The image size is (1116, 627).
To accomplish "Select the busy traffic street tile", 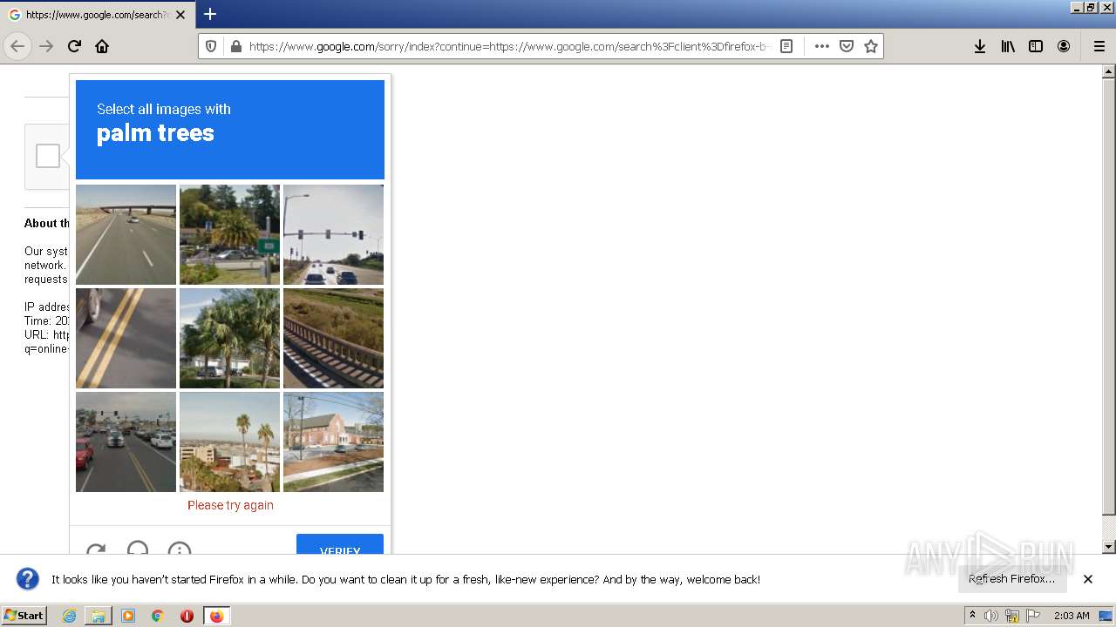I will (x=126, y=442).
